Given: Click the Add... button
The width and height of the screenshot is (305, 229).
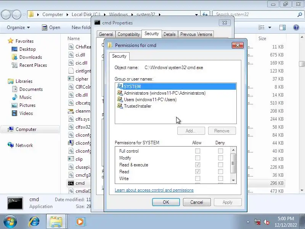Looking at the screenshot, I should coord(191,131).
